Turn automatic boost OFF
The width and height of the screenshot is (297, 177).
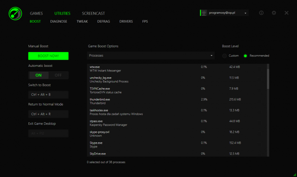[x=58, y=75]
